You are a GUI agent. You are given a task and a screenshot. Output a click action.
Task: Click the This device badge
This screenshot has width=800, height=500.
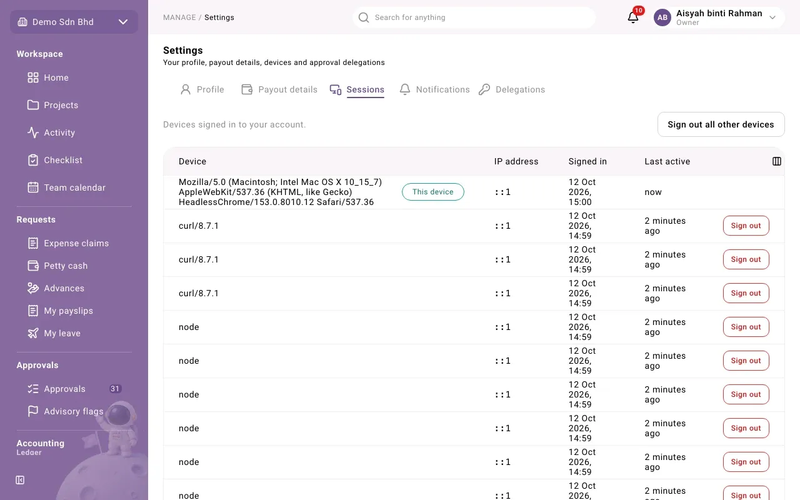tap(433, 192)
